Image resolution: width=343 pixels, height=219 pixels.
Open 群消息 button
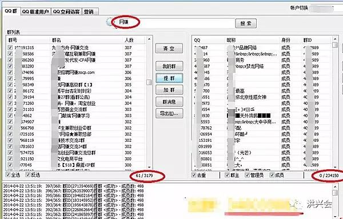(x=169, y=102)
